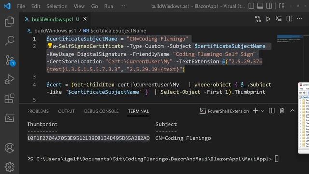Open terminal launch profile dropdown arrow
The height and width of the screenshot is (174, 309).
(262, 111)
